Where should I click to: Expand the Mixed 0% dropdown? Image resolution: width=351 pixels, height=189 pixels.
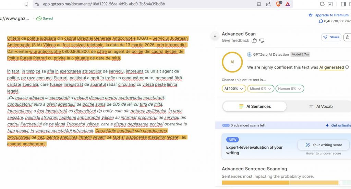261,89
